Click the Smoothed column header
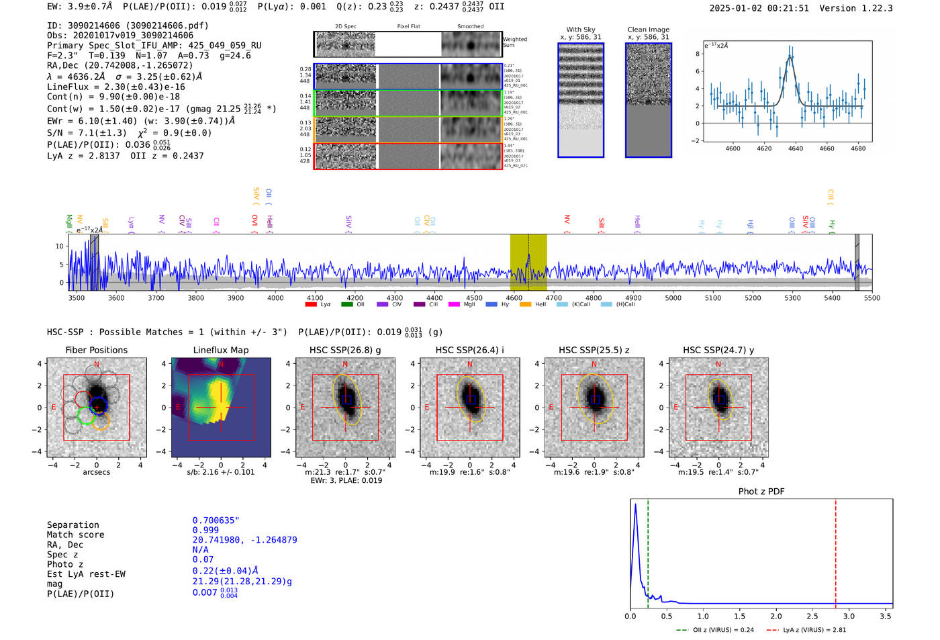This screenshot has width=940, height=640. point(470,27)
